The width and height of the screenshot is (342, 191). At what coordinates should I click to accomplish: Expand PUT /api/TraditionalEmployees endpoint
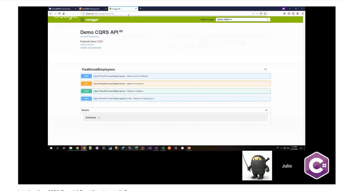(x=176, y=84)
